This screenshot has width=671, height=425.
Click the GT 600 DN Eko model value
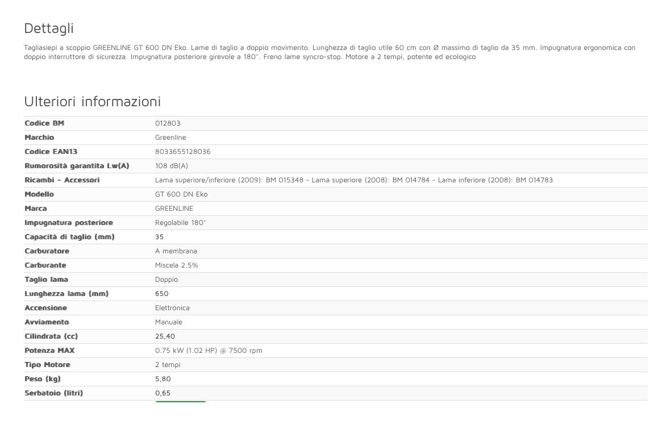pyautogui.click(x=181, y=194)
